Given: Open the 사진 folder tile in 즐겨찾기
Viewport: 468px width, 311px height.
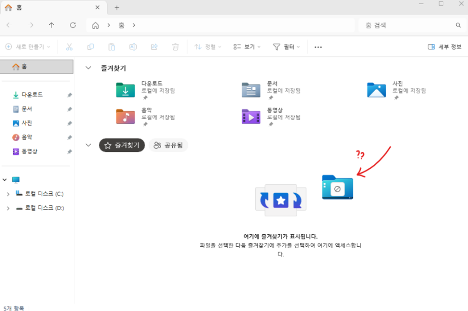Looking at the screenshot, I should (397, 90).
